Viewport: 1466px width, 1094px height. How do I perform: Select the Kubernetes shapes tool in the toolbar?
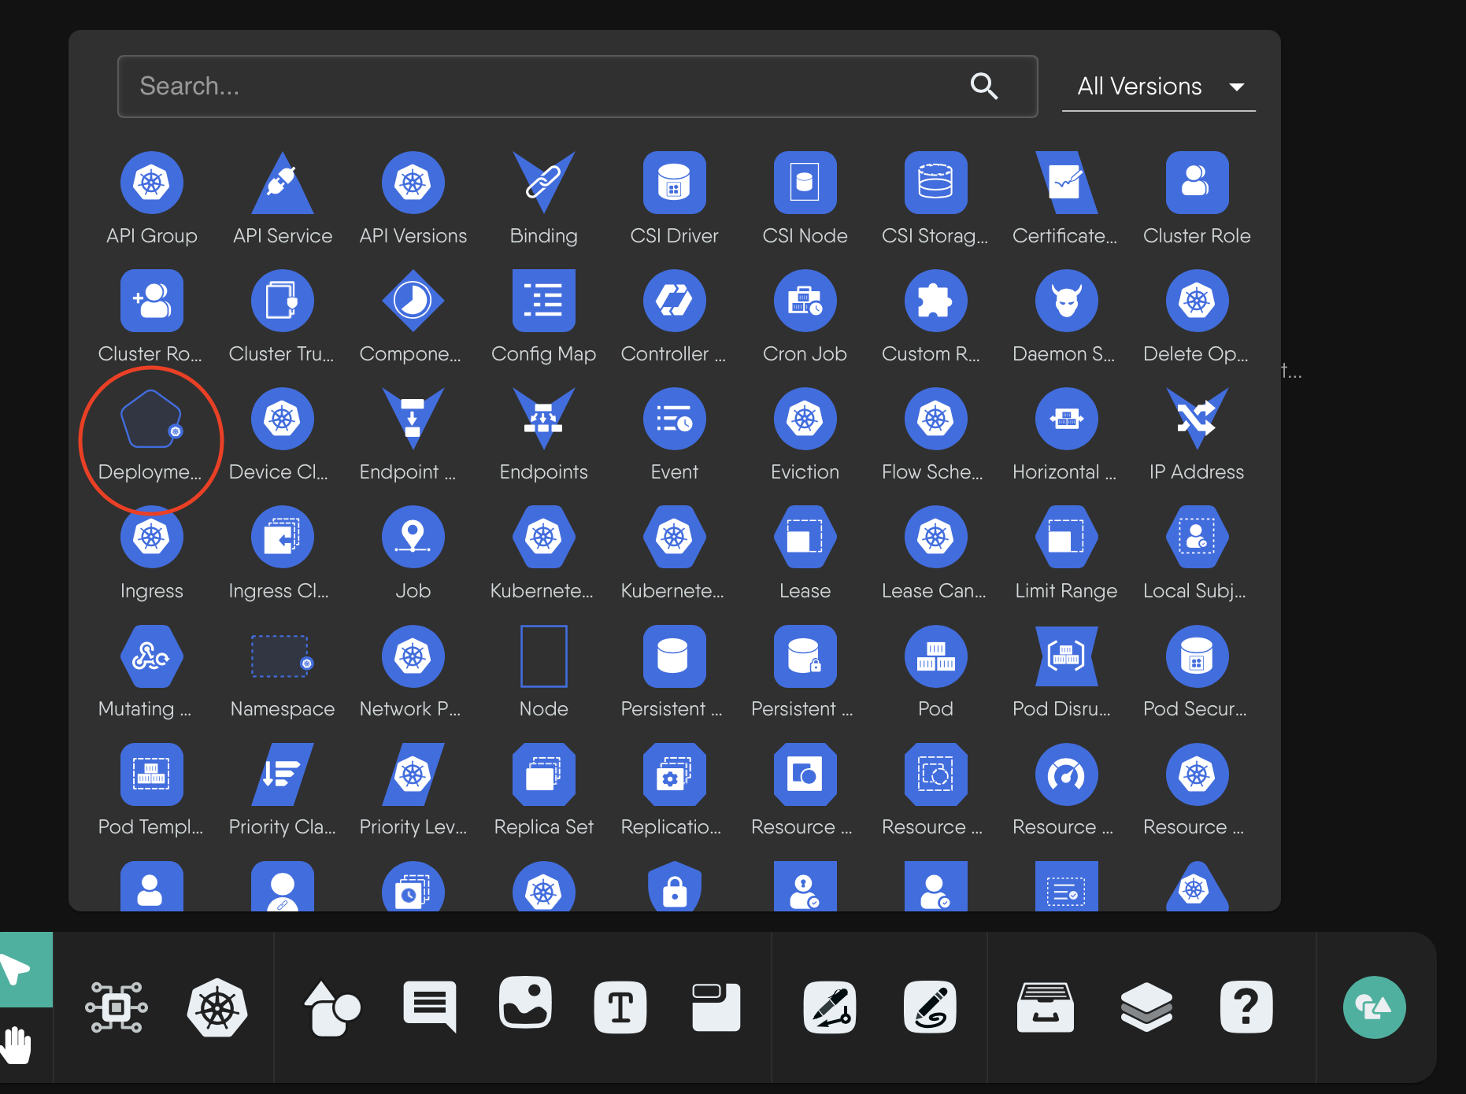[218, 1008]
